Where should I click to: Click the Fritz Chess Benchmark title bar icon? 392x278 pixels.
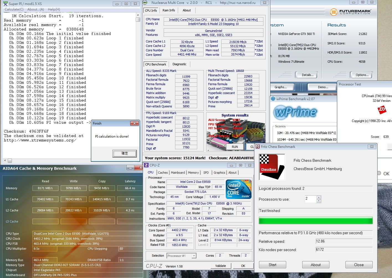258,146
